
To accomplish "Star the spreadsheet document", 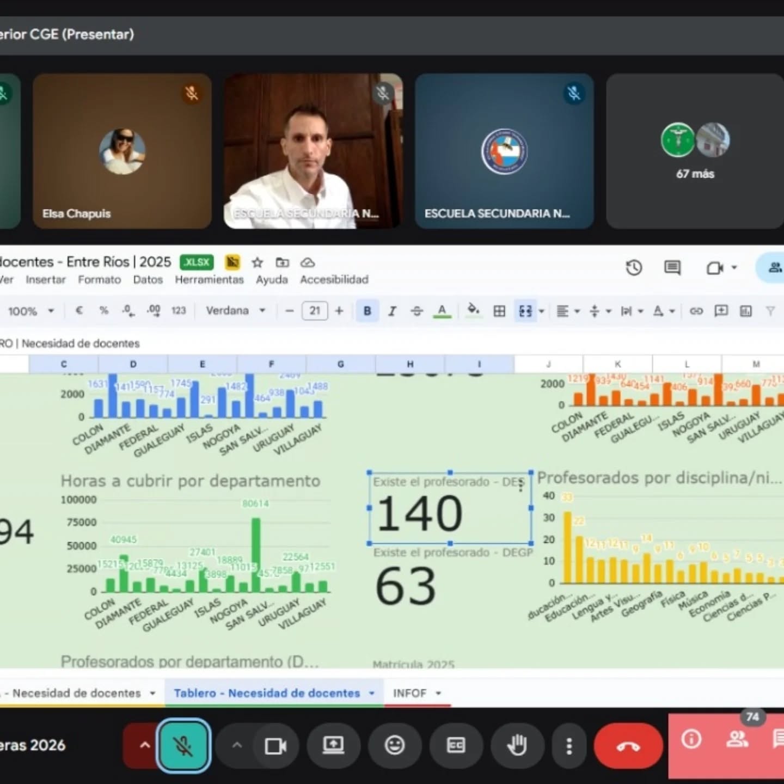I will click(x=258, y=263).
